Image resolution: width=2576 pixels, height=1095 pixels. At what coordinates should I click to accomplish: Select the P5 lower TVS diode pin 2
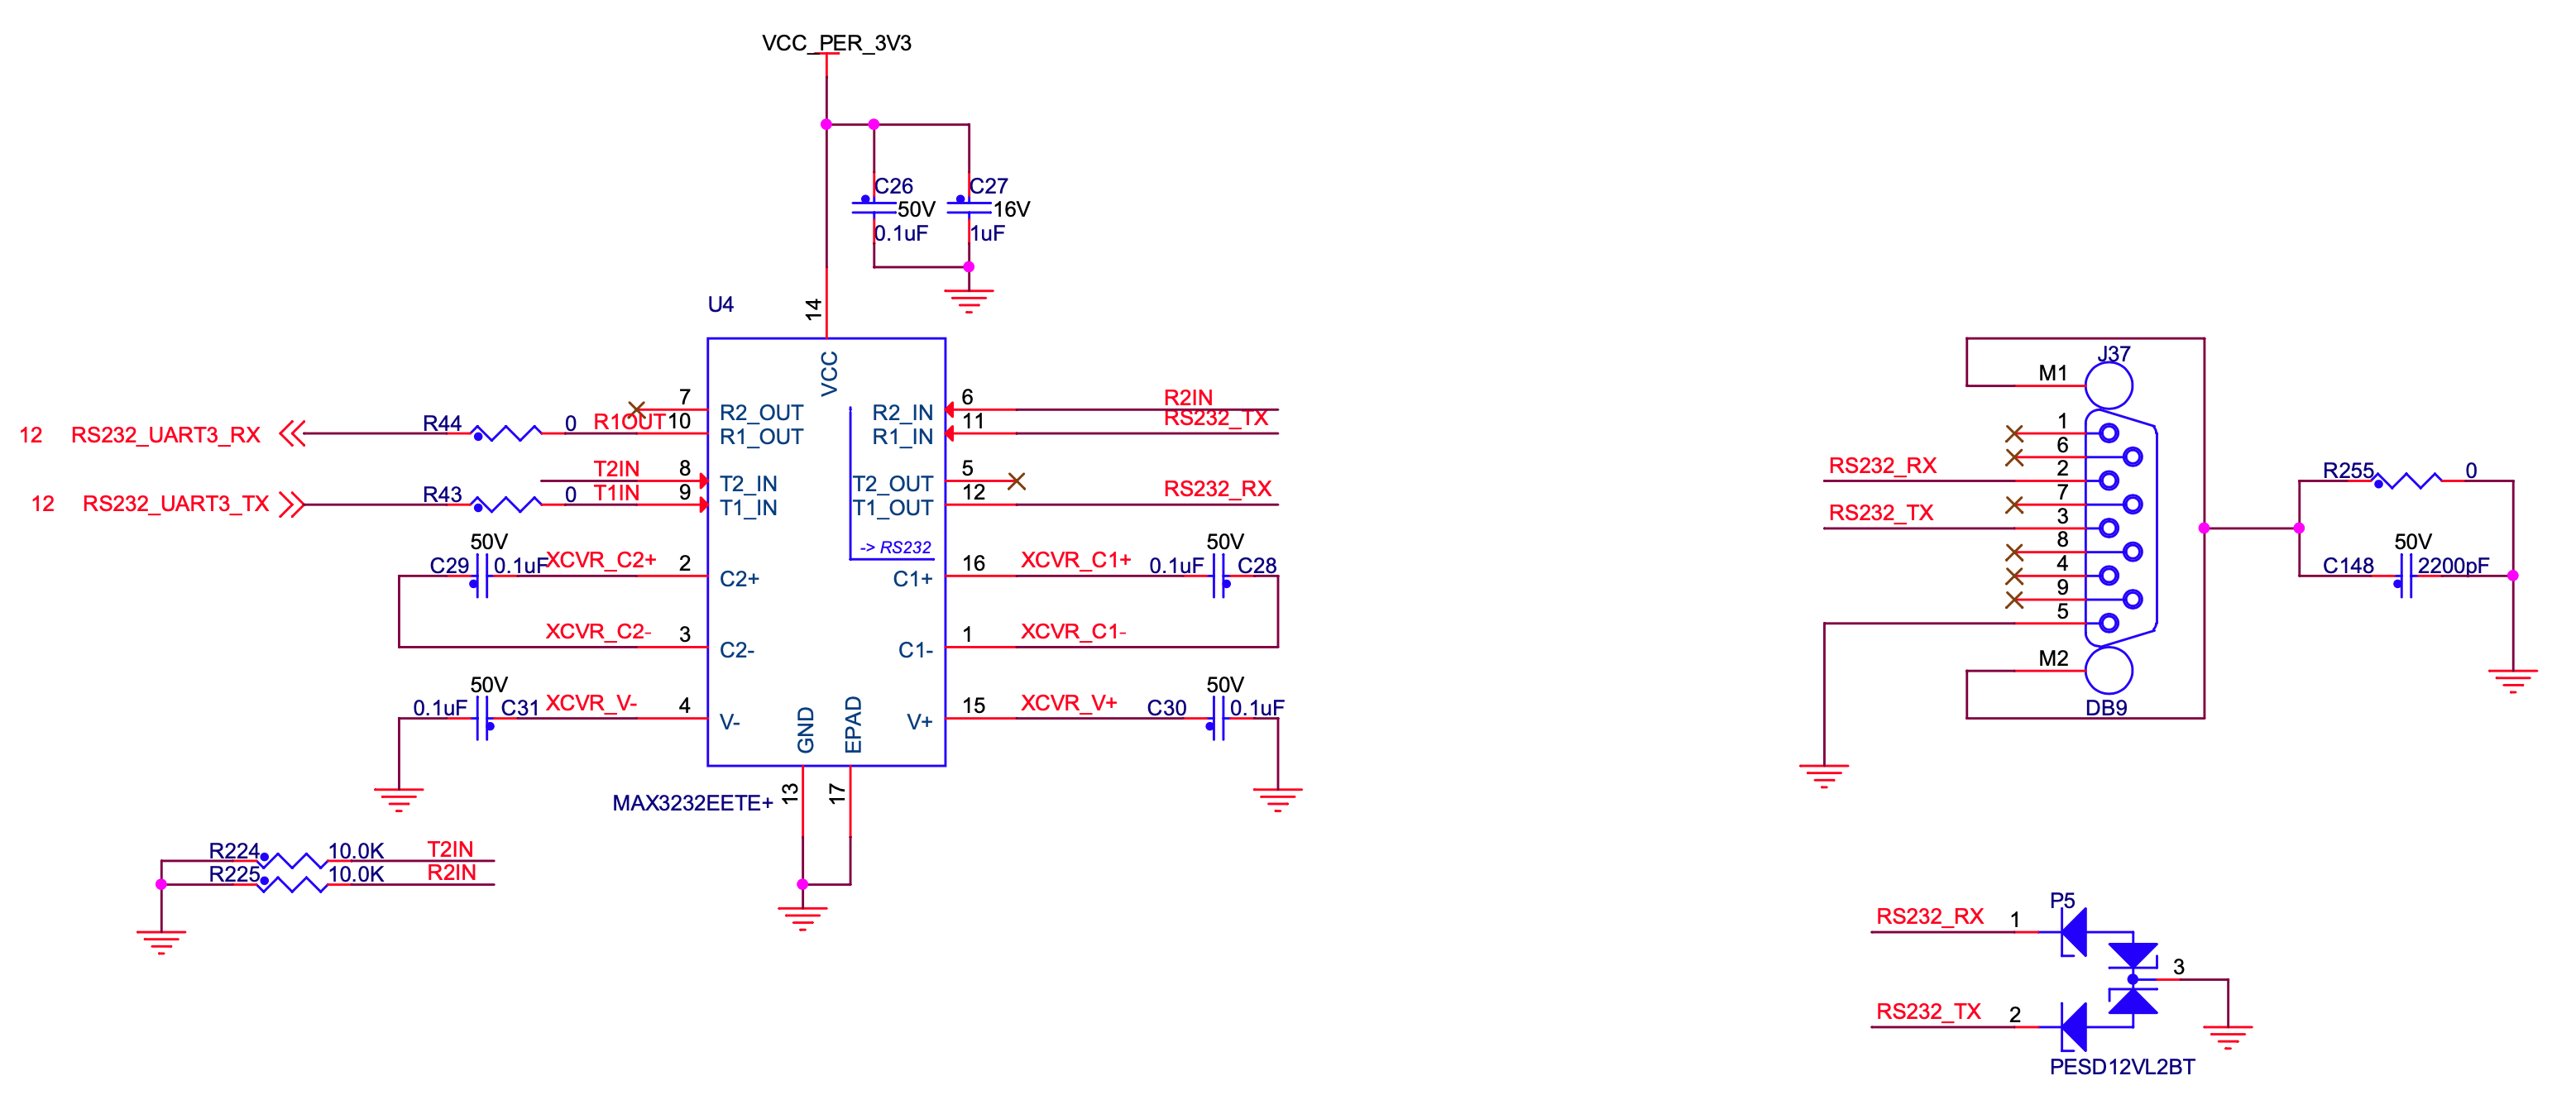click(x=2074, y=1027)
